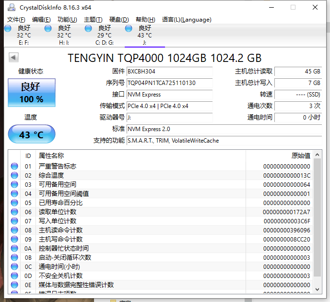Open the 帮助(H) menu
The height and width of the screenshot is (302, 330).
pos(145,20)
